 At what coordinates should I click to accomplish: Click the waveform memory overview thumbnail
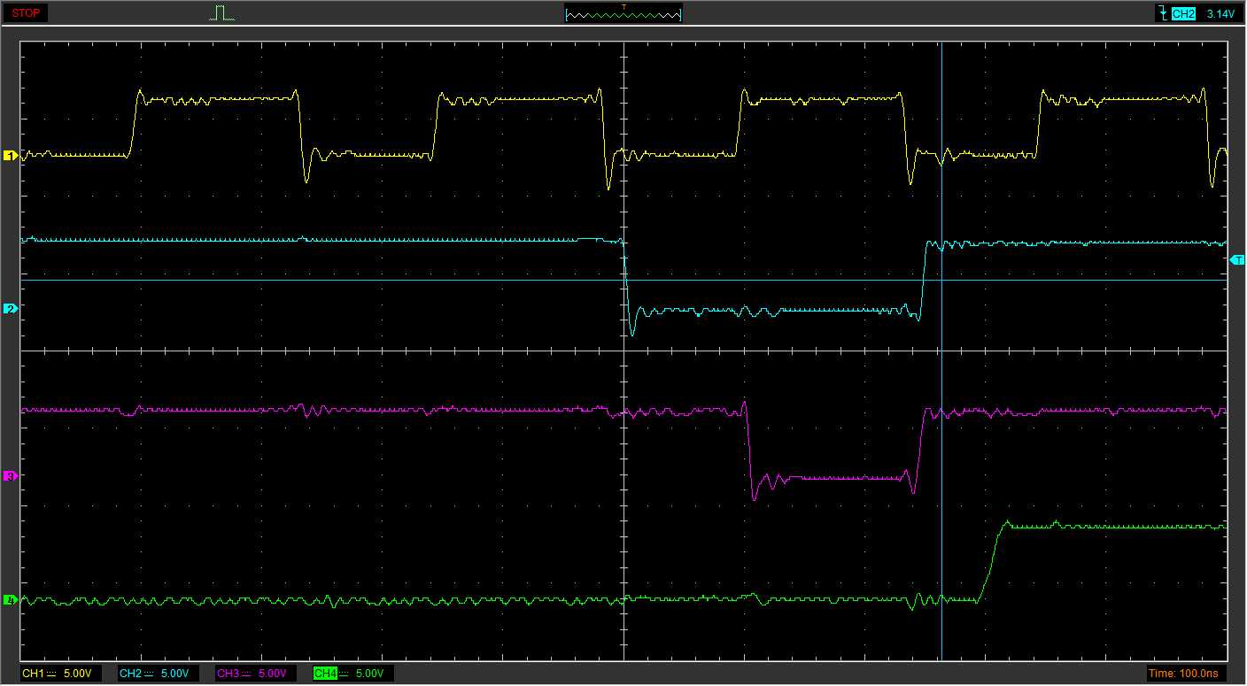pos(623,14)
